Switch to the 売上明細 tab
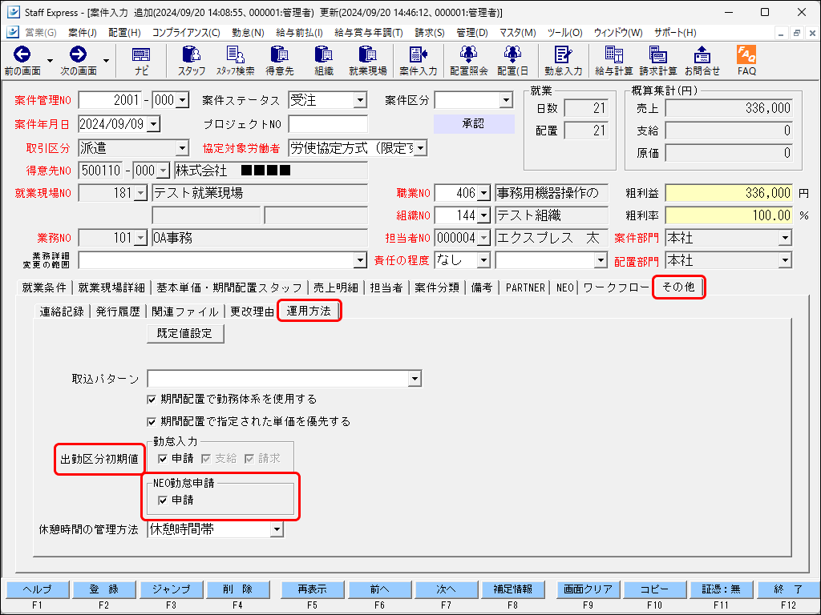This screenshot has height=615, width=821. (336, 287)
